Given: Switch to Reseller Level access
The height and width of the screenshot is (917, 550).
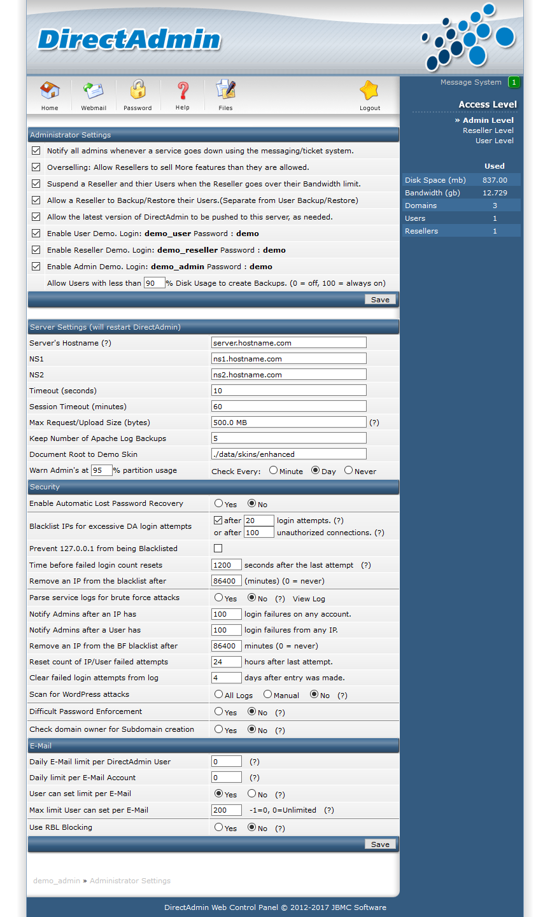Looking at the screenshot, I should [x=488, y=130].
